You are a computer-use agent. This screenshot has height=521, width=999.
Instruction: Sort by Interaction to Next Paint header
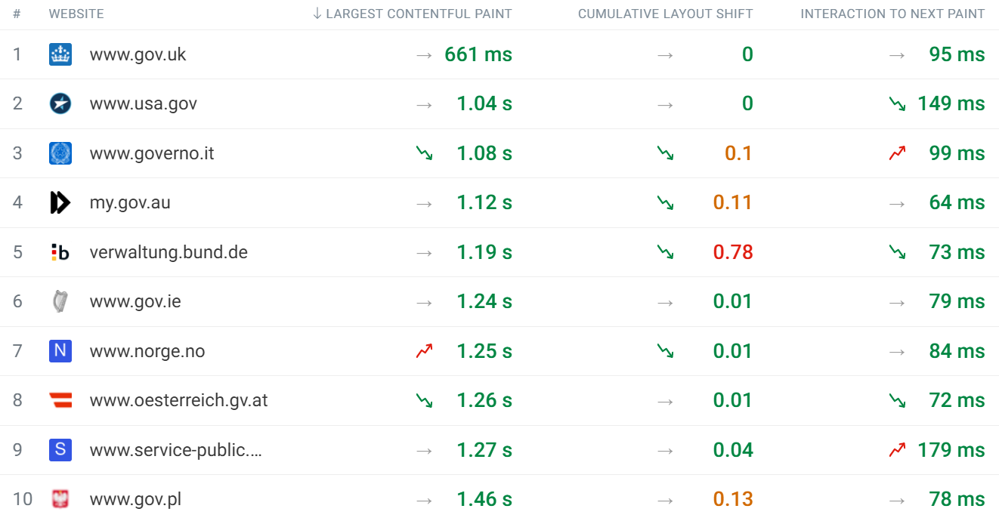(892, 14)
